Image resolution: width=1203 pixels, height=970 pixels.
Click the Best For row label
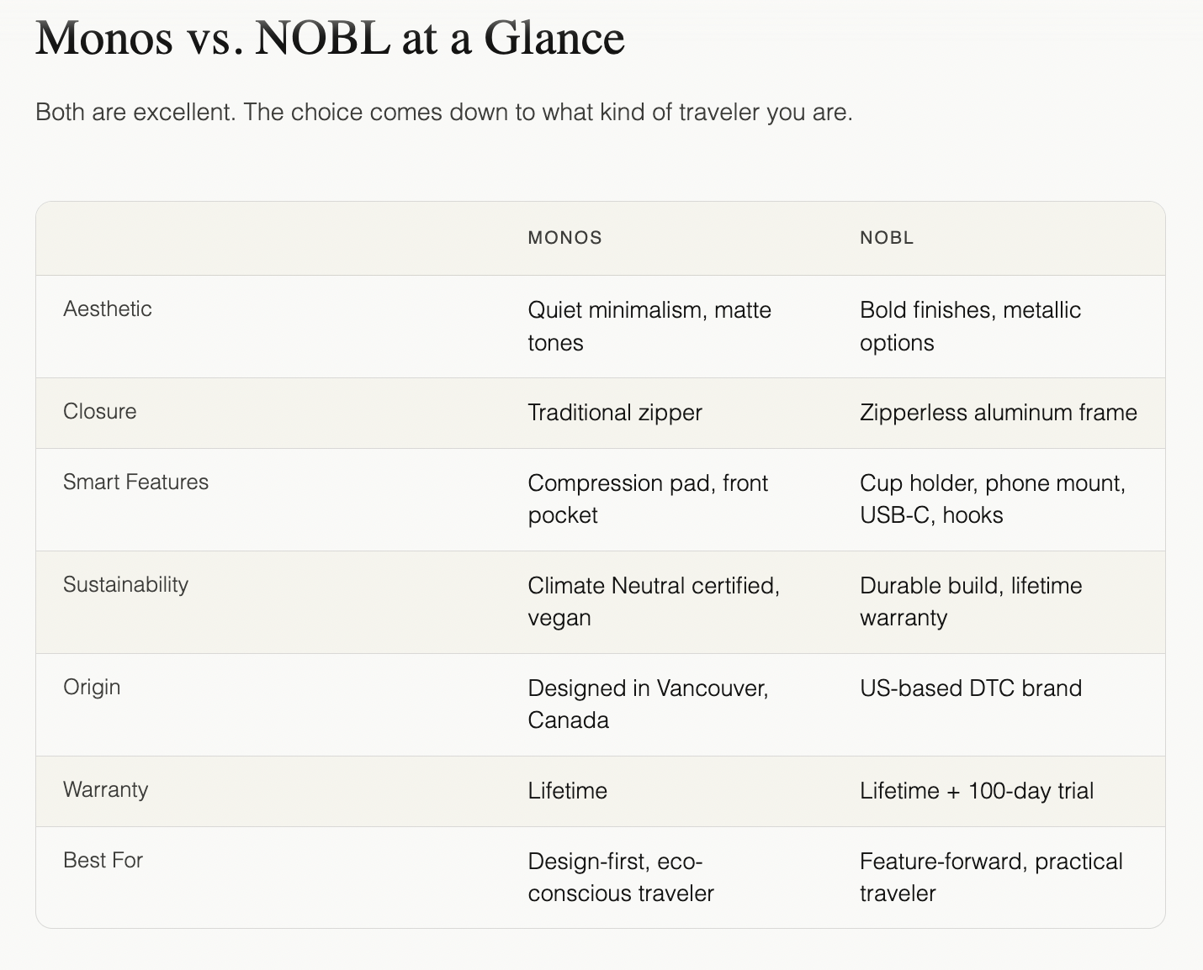[x=103, y=860]
